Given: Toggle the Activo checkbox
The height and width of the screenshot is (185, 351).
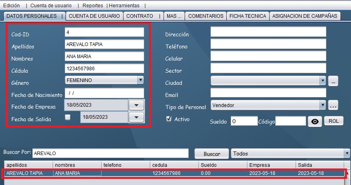Looking at the screenshot, I should (169, 119).
